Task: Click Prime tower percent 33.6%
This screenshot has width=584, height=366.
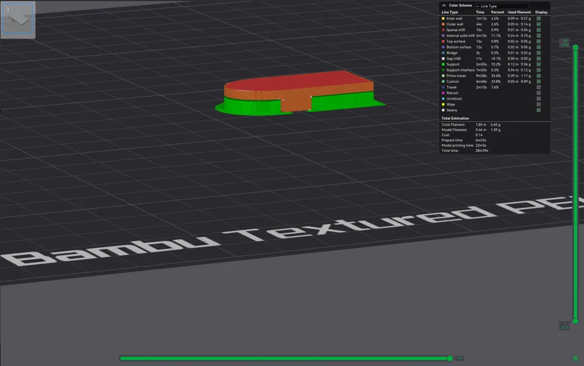Action: pos(496,75)
